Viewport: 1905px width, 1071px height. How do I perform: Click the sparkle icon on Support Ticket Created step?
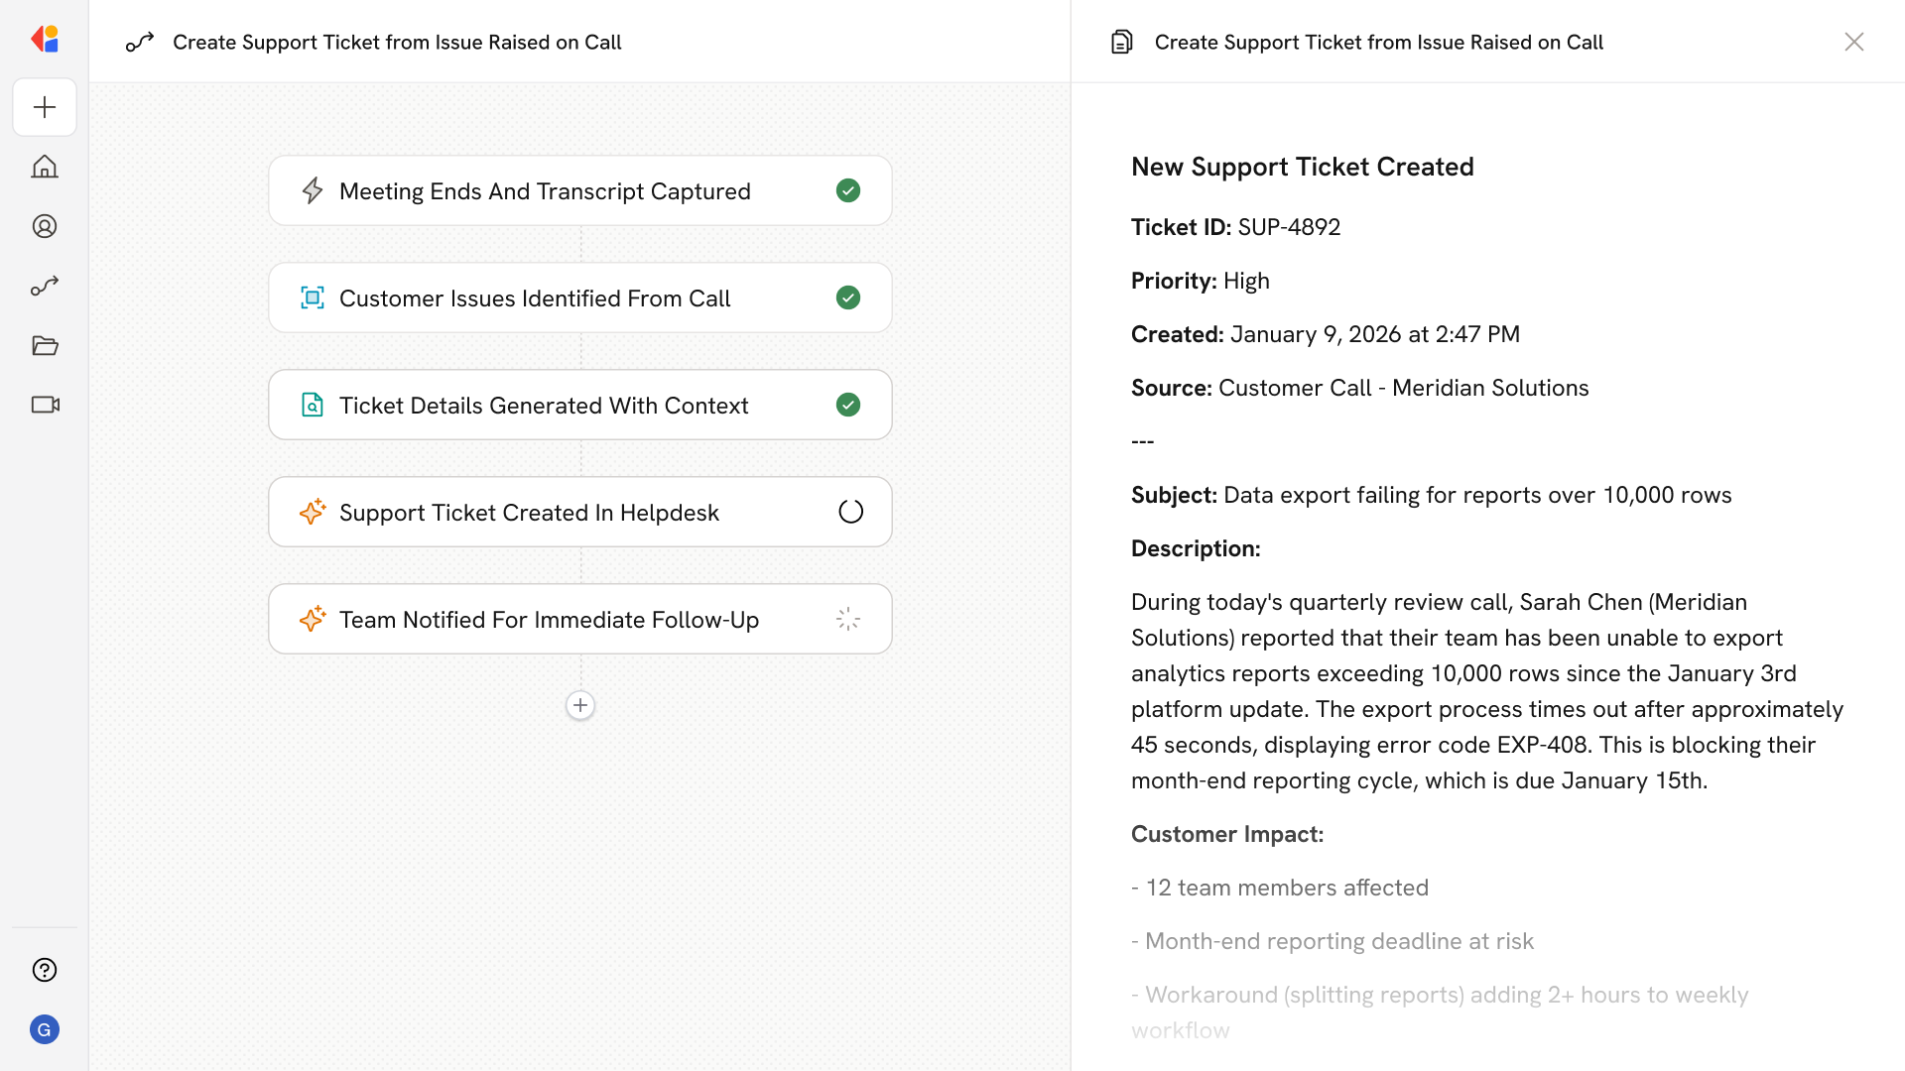(313, 512)
